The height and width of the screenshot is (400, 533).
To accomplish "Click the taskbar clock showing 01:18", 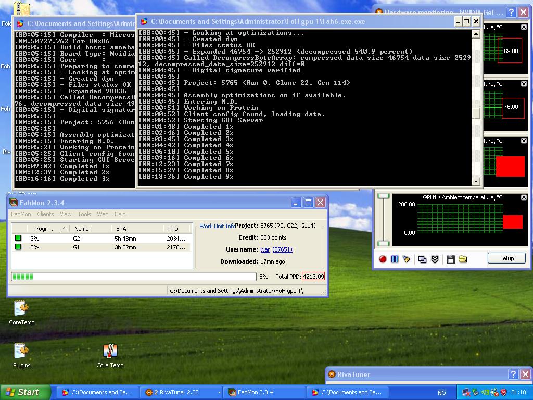I will (x=518, y=393).
